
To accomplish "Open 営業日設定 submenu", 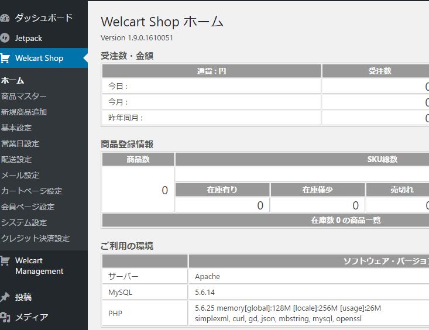I will coord(20,144).
